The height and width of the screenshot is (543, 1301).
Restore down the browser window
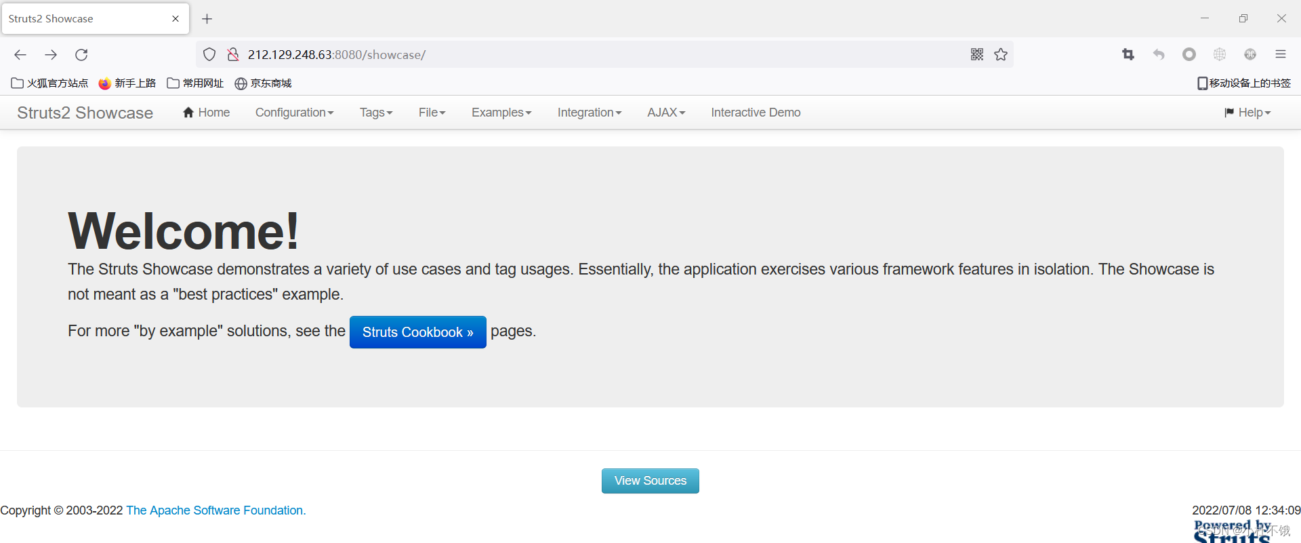[1243, 19]
